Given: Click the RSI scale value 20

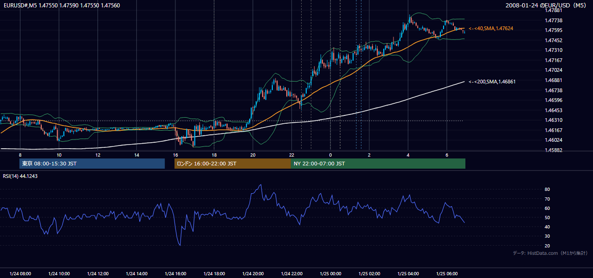Looking at the screenshot, I should point(548,246).
